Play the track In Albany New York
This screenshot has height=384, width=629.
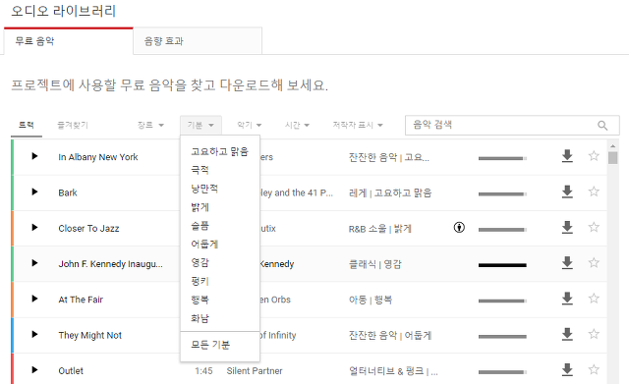pyautogui.click(x=34, y=156)
